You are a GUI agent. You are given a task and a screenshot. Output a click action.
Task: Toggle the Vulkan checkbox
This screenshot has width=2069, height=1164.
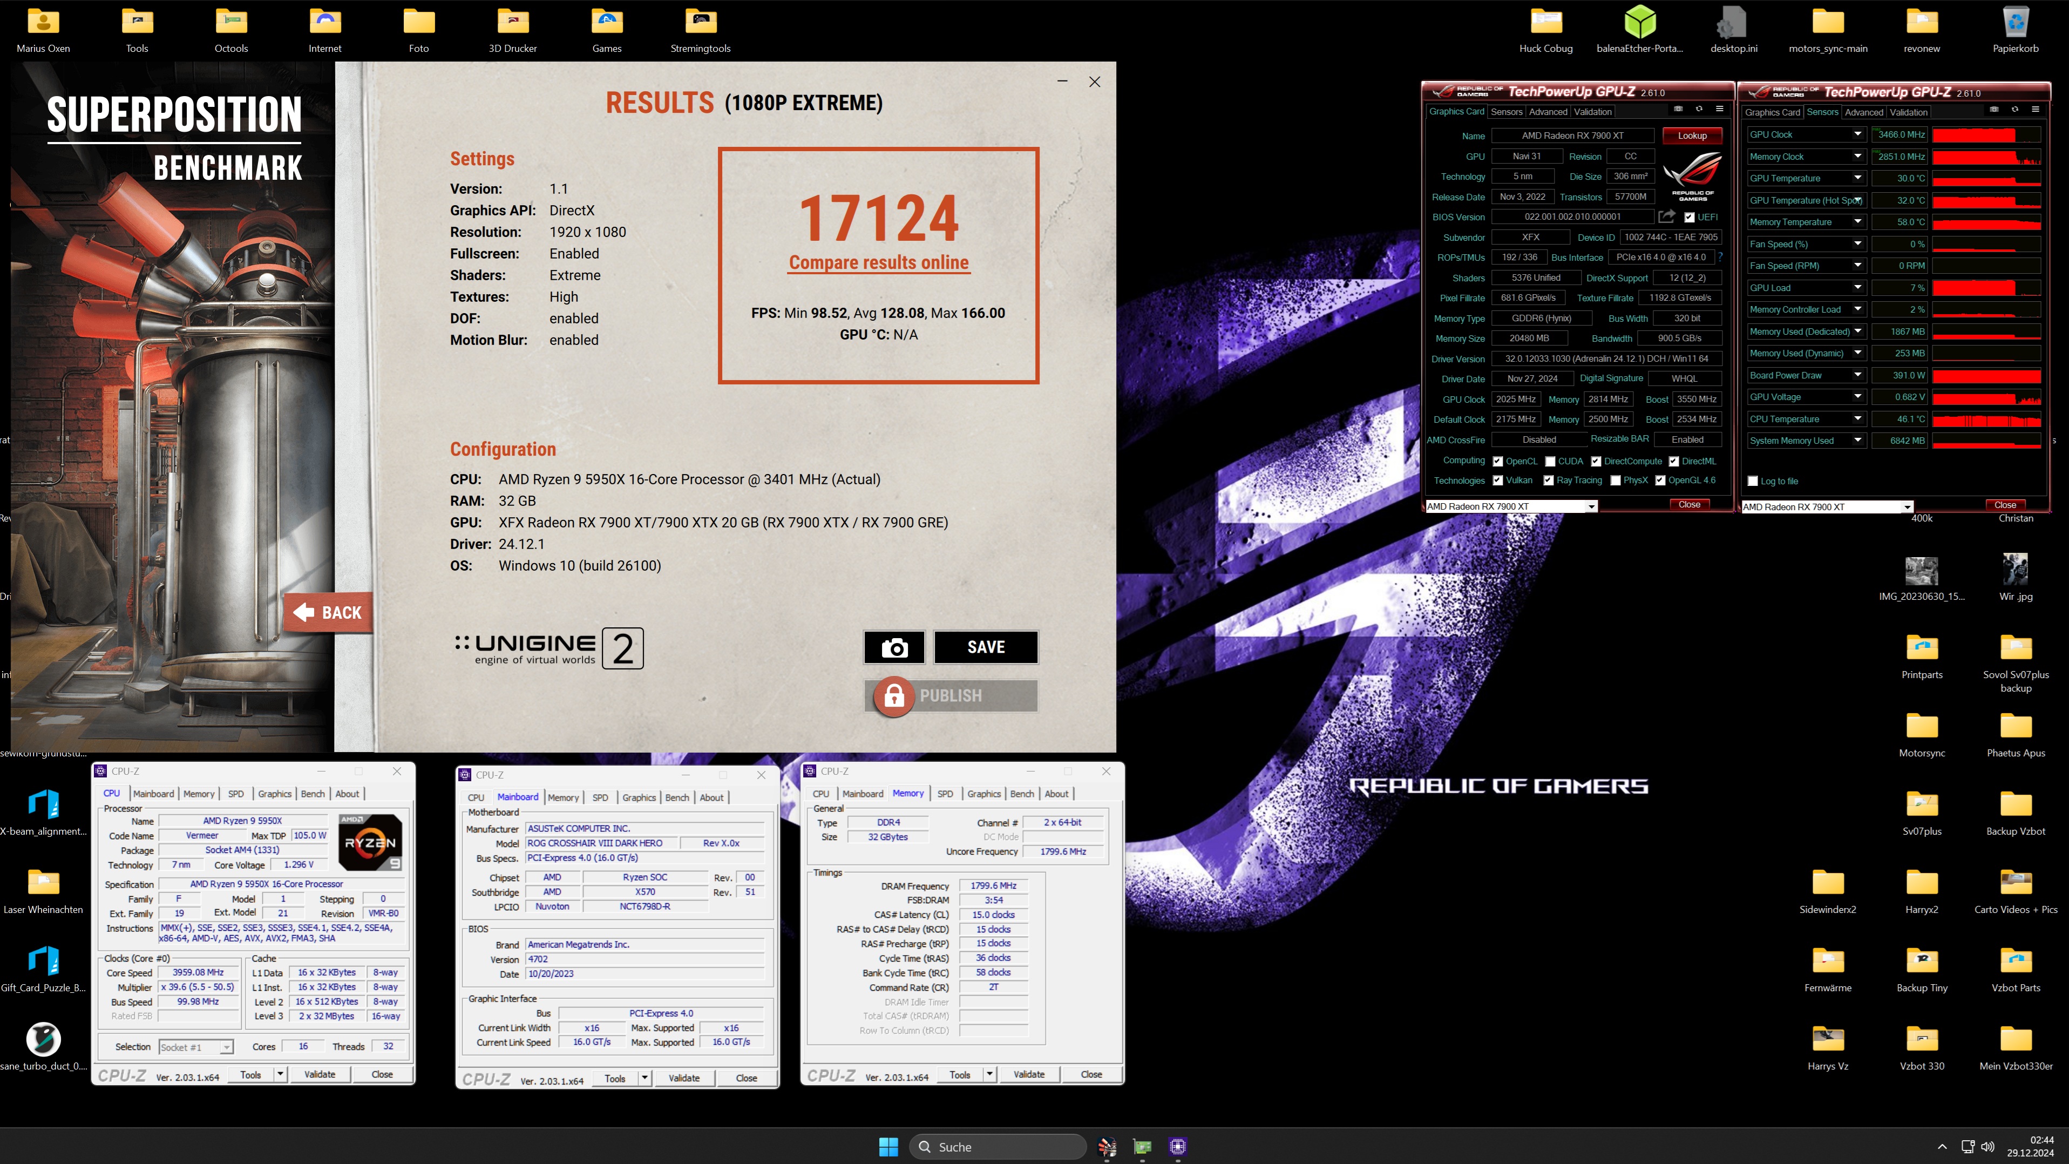pos(1497,481)
